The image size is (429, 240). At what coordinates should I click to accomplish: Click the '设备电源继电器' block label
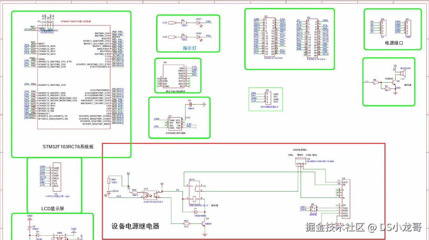click(x=135, y=226)
